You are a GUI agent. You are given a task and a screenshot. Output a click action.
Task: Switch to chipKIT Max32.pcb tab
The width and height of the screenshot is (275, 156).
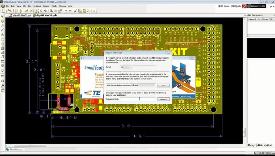click(45, 15)
